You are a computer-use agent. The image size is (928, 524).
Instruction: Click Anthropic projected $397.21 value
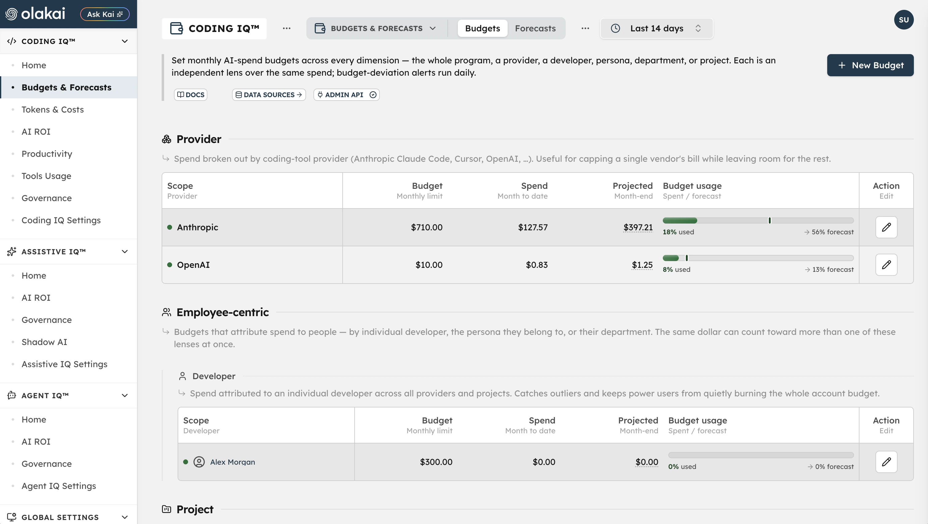(638, 227)
